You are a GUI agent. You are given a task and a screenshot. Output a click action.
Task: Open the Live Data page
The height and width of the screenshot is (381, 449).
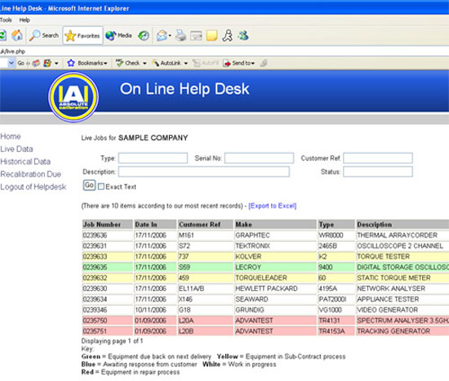(x=16, y=149)
